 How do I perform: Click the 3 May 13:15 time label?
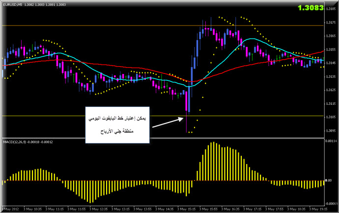pos(121,209)
